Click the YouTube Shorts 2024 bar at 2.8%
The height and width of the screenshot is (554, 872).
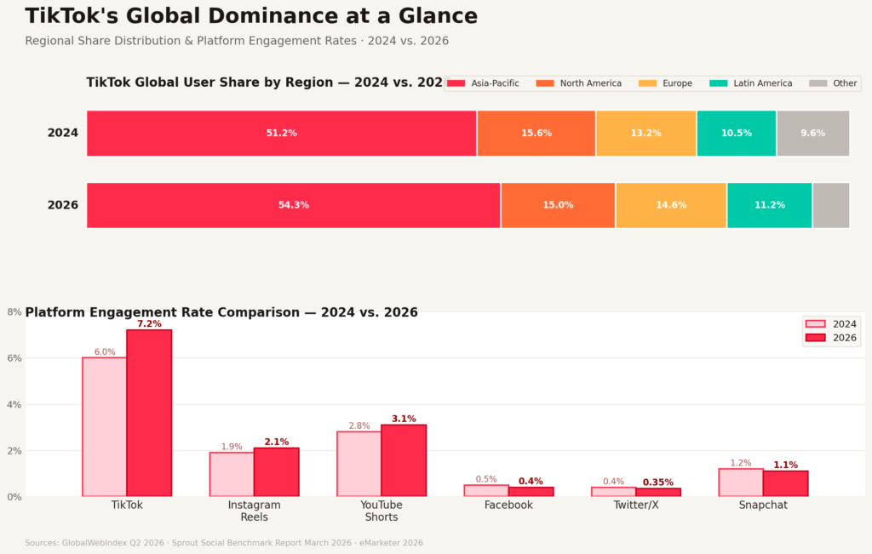pos(359,464)
